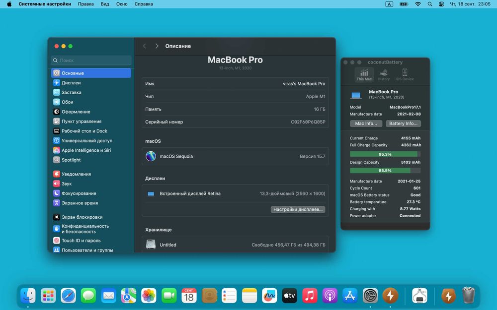Open Calendar from the Dock
Screen dimensions: 497x310
[189, 296]
